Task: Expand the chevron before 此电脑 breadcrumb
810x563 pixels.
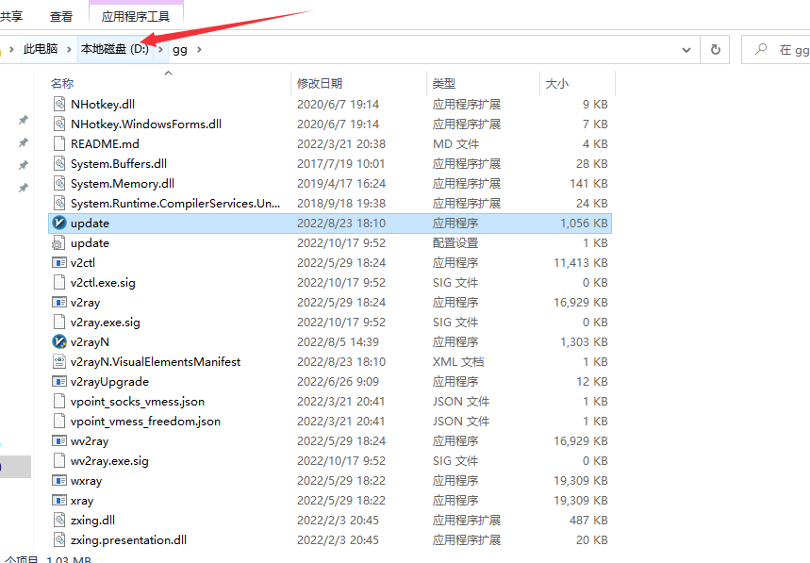Action: click(x=11, y=50)
